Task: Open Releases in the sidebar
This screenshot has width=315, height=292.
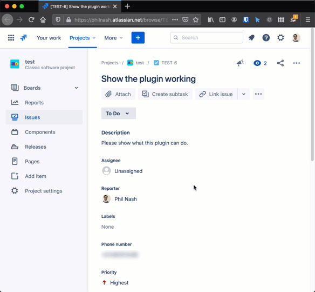Action: point(44,147)
